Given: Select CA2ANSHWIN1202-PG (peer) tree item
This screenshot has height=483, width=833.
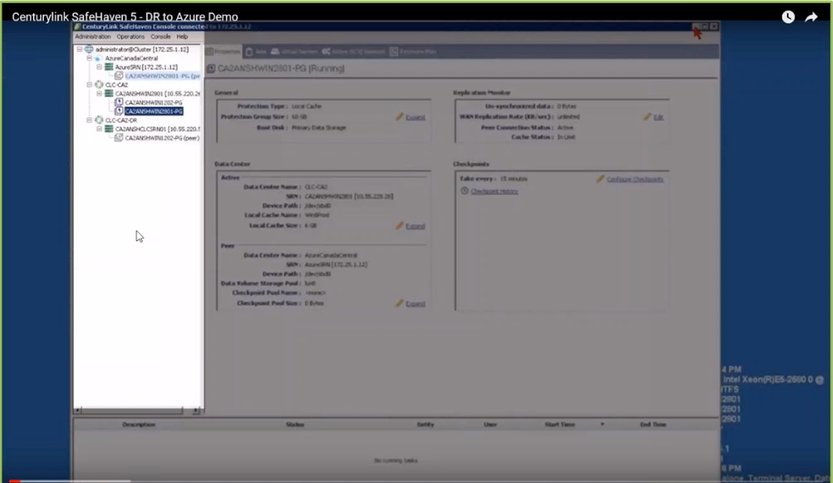Looking at the screenshot, I should (x=162, y=138).
